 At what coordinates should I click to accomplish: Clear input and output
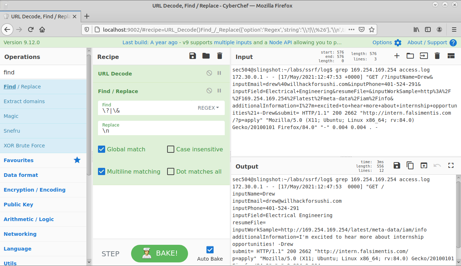coord(437,56)
